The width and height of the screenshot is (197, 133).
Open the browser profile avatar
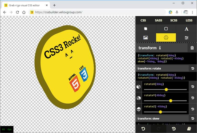coord(186,12)
